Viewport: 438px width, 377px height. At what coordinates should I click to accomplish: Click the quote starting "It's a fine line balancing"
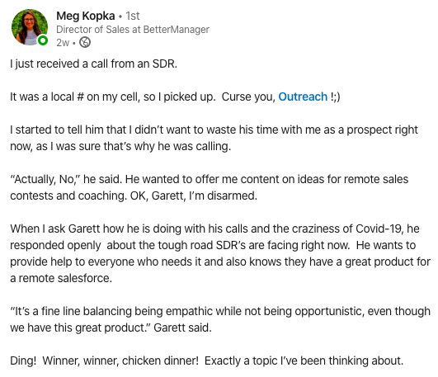pos(220,319)
